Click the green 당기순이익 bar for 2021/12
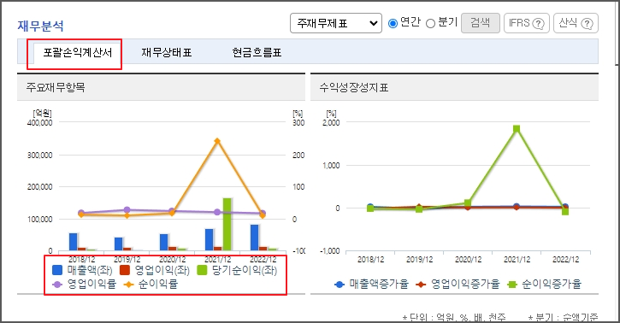The image size is (620, 323). 227,224
